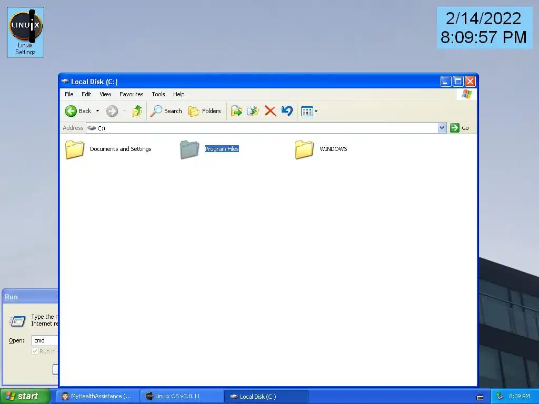Click the Open field in Run dialog

coord(45,340)
